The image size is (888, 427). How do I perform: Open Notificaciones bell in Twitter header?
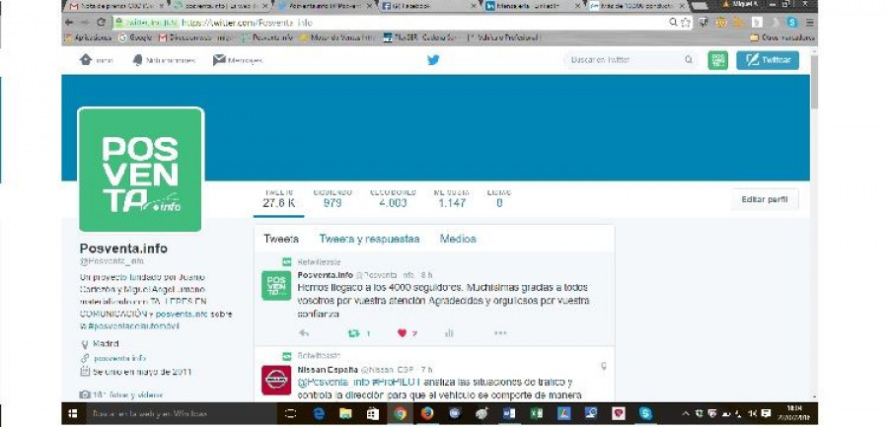(137, 60)
